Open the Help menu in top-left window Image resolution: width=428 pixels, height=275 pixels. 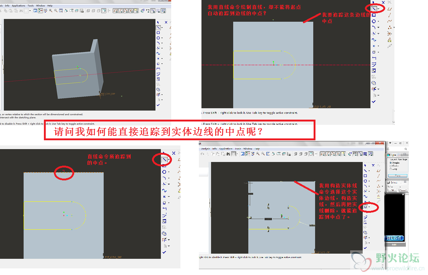pos(50,6)
